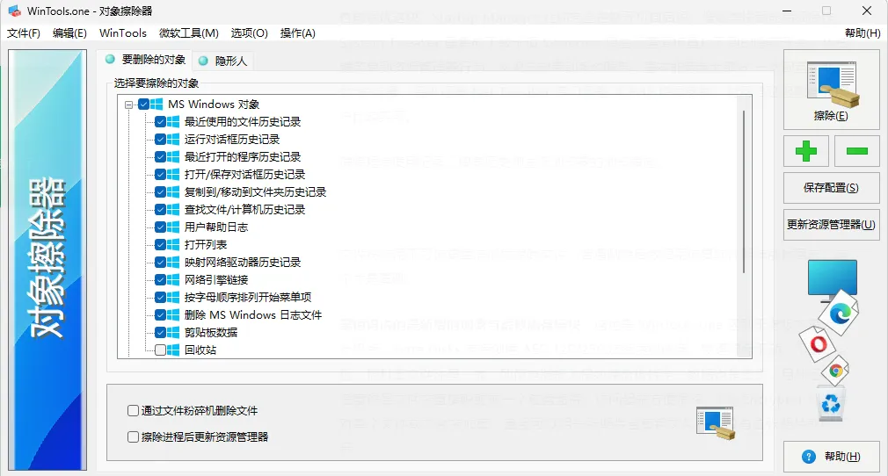Select the 用户帮助日志 row text
Screen dimensions: 888x476
pyautogui.click(x=216, y=227)
